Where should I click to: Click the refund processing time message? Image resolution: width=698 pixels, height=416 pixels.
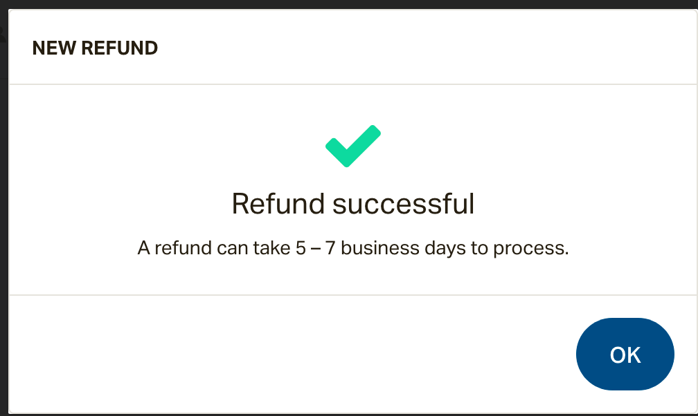point(353,248)
